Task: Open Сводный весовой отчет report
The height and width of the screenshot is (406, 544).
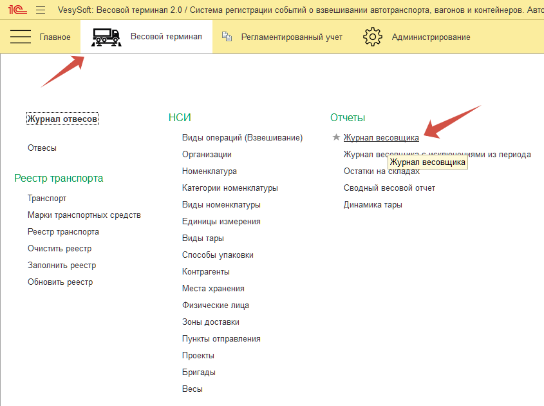Action: click(389, 188)
